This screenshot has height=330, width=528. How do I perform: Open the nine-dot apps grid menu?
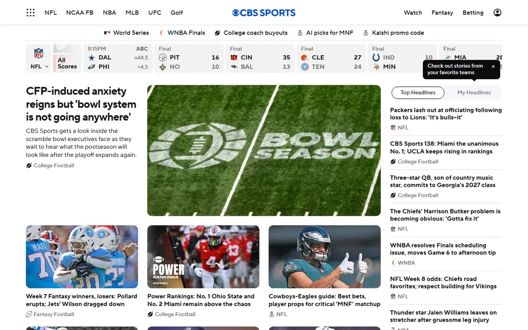(x=31, y=13)
